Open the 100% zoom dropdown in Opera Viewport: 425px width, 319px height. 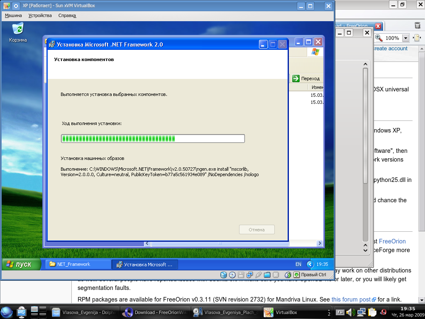point(405,38)
